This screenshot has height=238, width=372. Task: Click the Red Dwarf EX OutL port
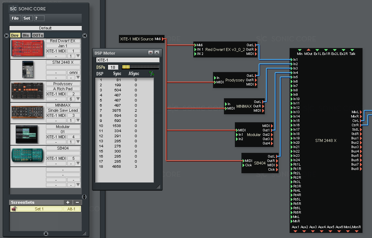pyautogui.click(x=256, y=45)
